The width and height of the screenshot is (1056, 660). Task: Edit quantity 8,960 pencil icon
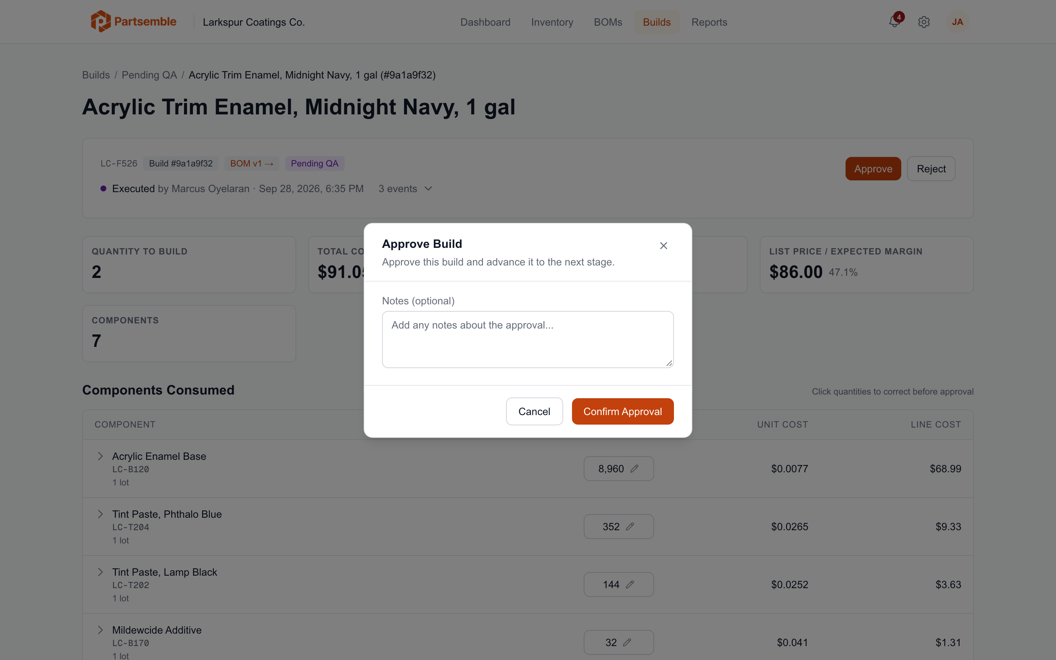634,468
